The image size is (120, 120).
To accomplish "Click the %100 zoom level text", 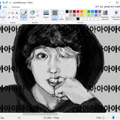I will pos(98,118).
